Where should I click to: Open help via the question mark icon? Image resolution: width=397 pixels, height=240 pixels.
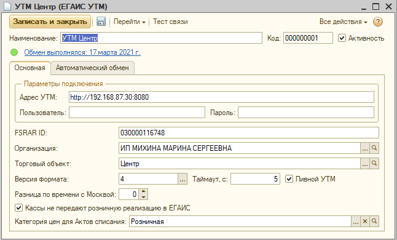point(377,22)
